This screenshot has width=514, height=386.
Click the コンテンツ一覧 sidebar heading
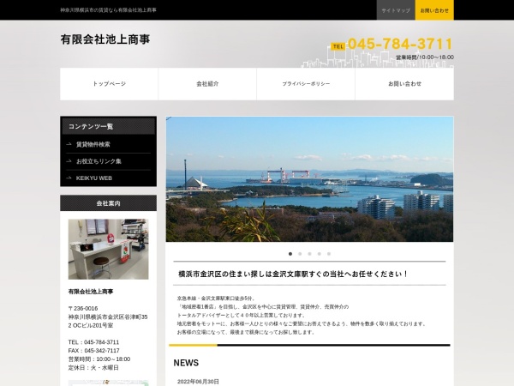tap(109, 126)
